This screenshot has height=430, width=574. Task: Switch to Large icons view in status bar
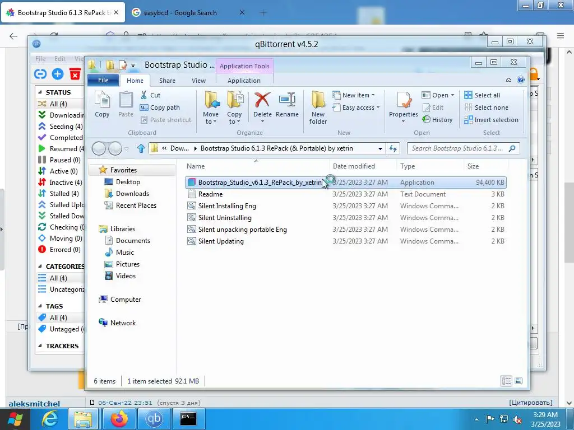(519, 381)
